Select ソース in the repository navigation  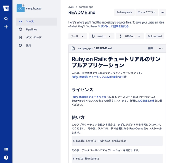36,21
